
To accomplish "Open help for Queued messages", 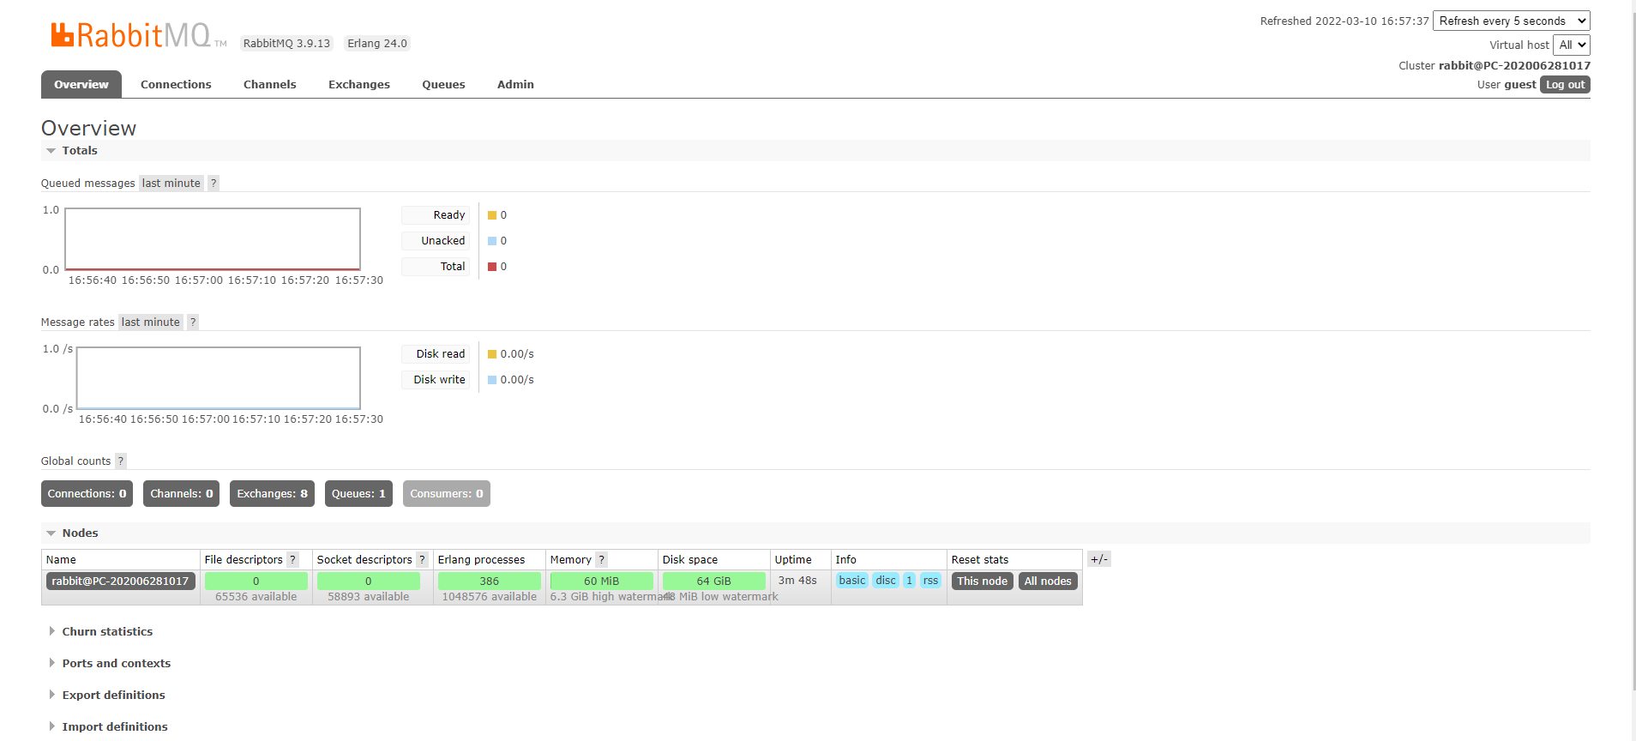I will [x=214, y=183].
